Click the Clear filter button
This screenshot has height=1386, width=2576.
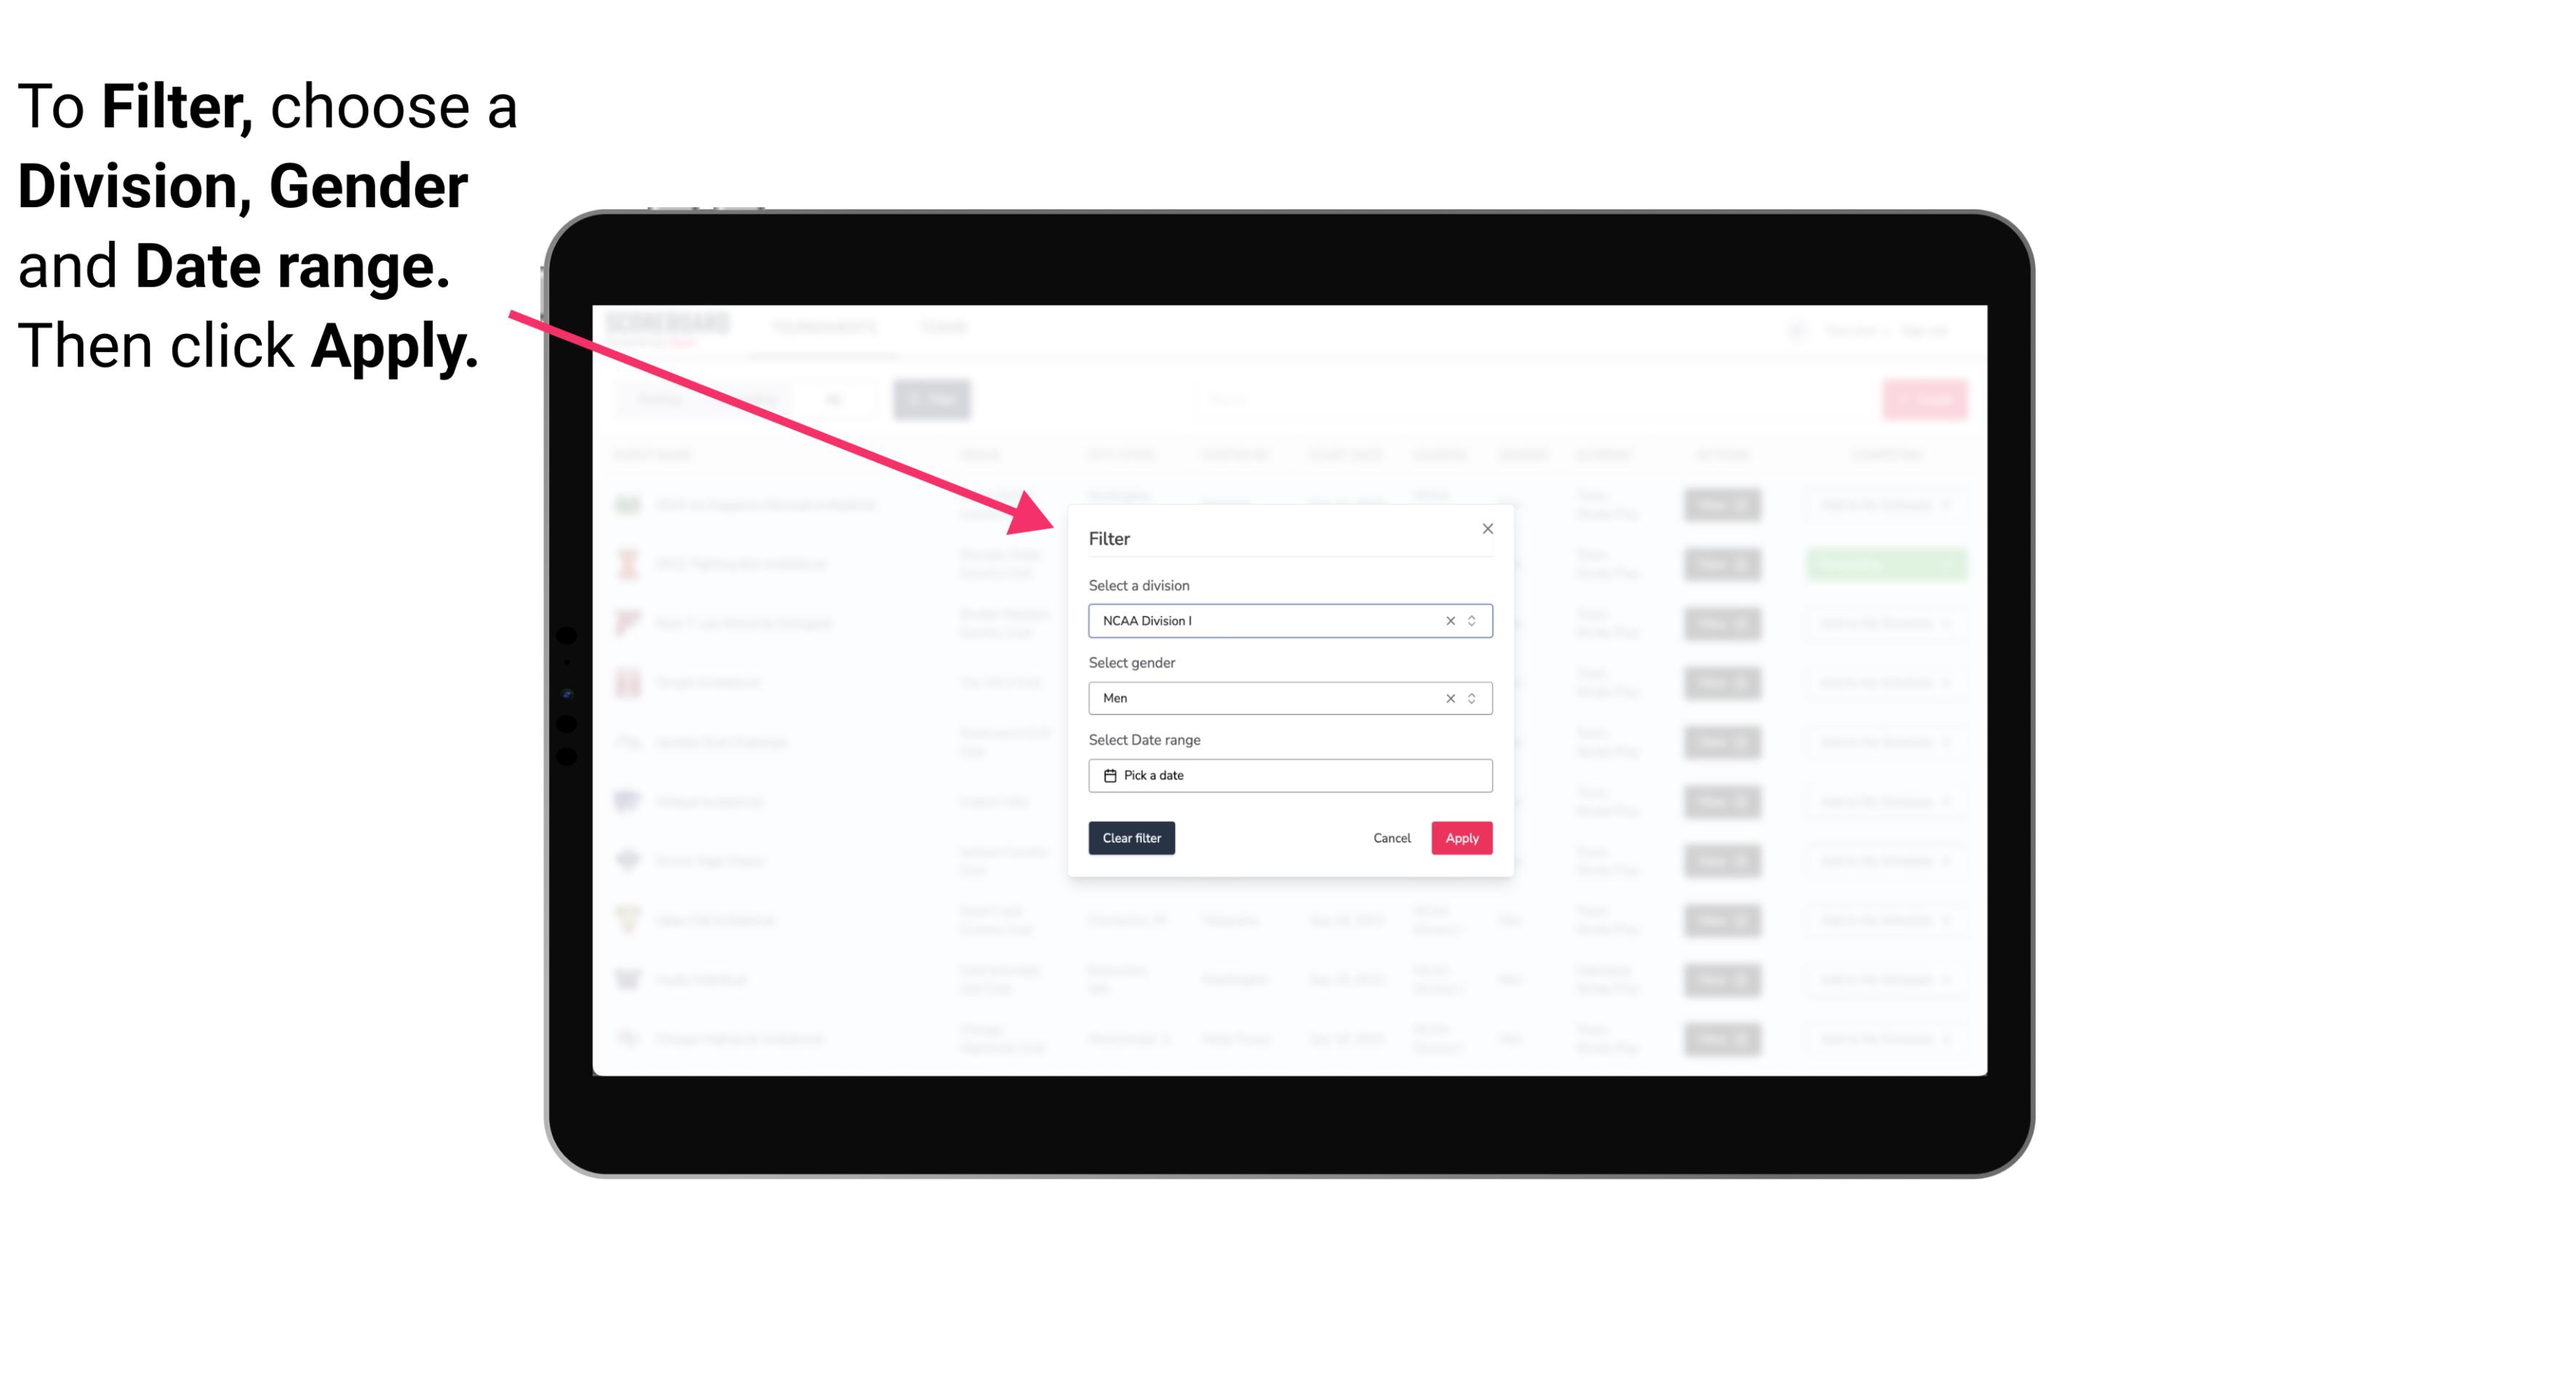click(x=1132, y=838)
